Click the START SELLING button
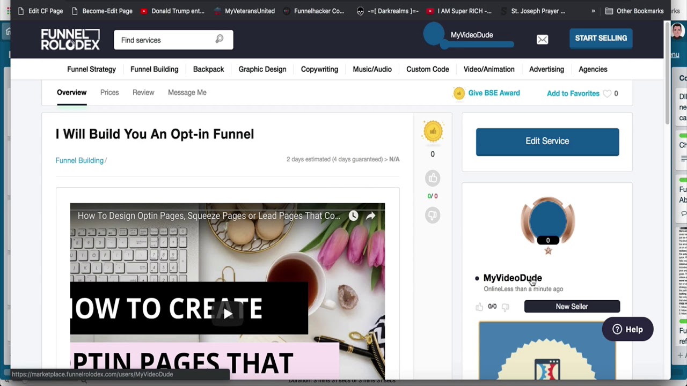Viewport: 687px width, 386px height. (601, 38)
